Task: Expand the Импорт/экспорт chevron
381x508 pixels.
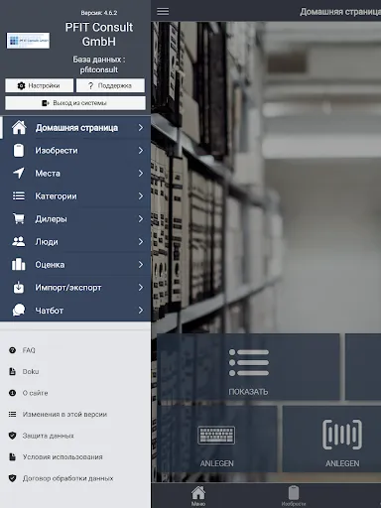Action: [141, 288]
